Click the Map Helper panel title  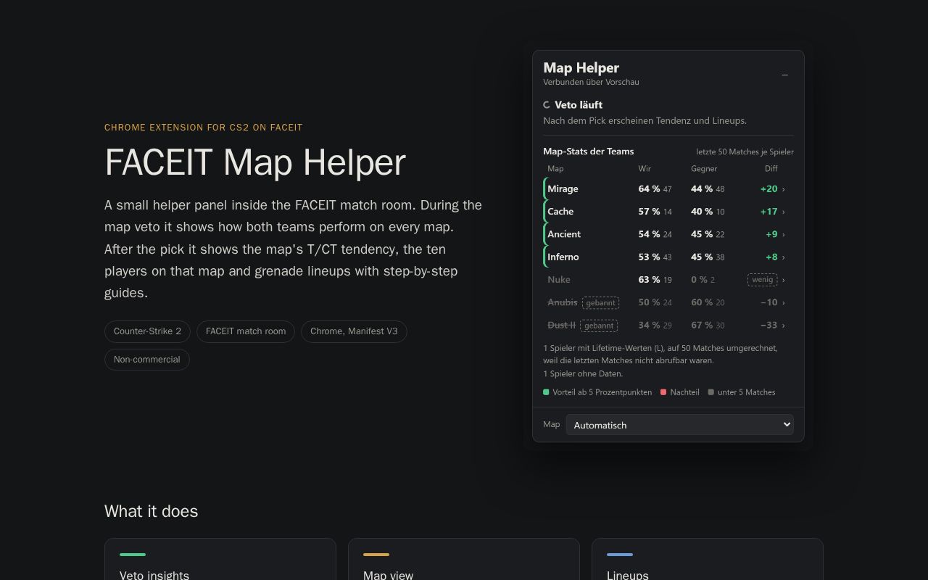click(581, 67)
